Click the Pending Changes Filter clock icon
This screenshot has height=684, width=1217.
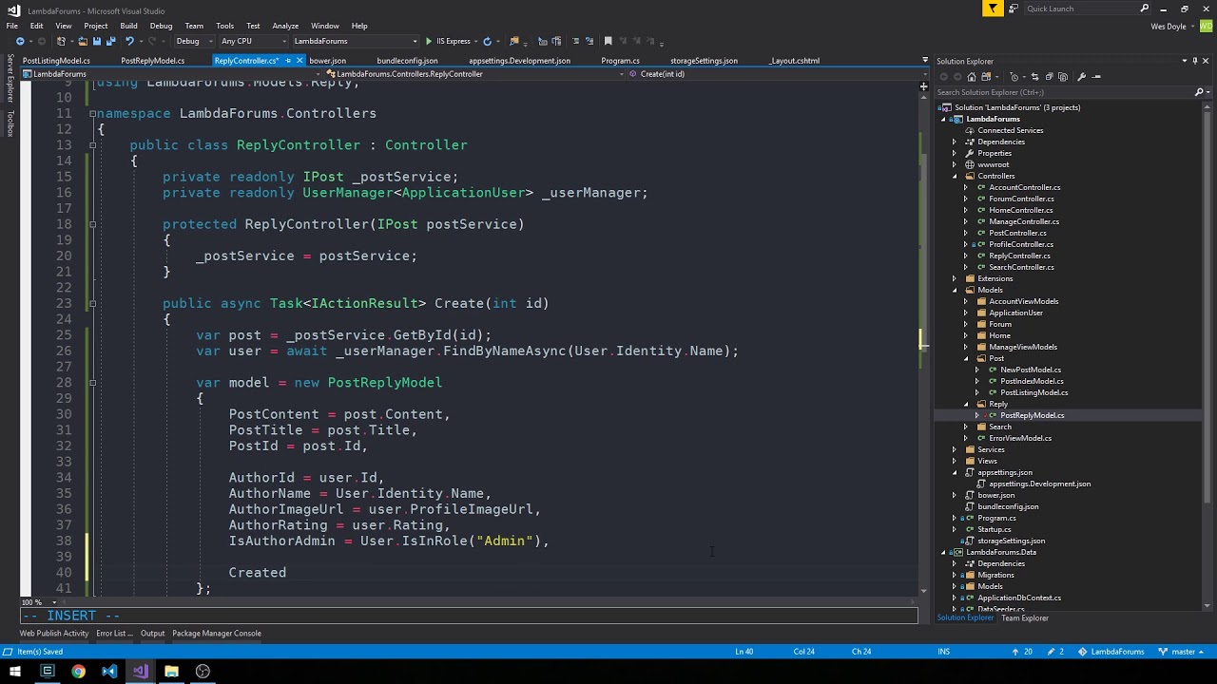tap(1014, 77)
